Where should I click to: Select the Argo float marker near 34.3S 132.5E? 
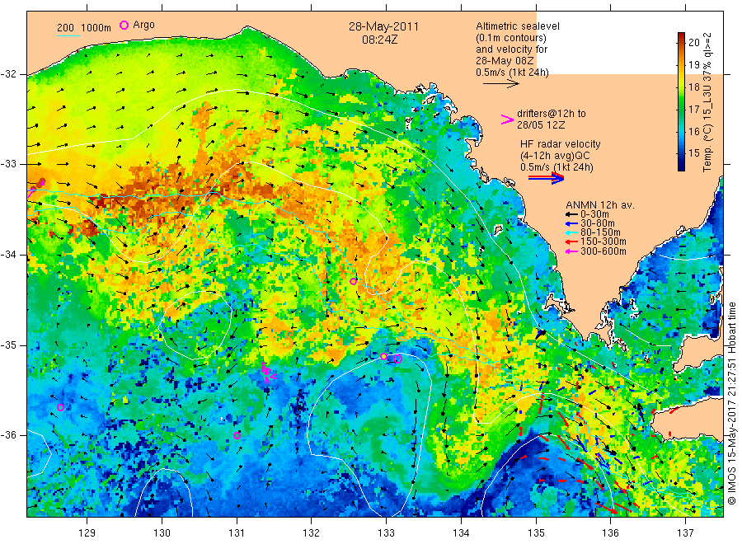coord(353,281)
